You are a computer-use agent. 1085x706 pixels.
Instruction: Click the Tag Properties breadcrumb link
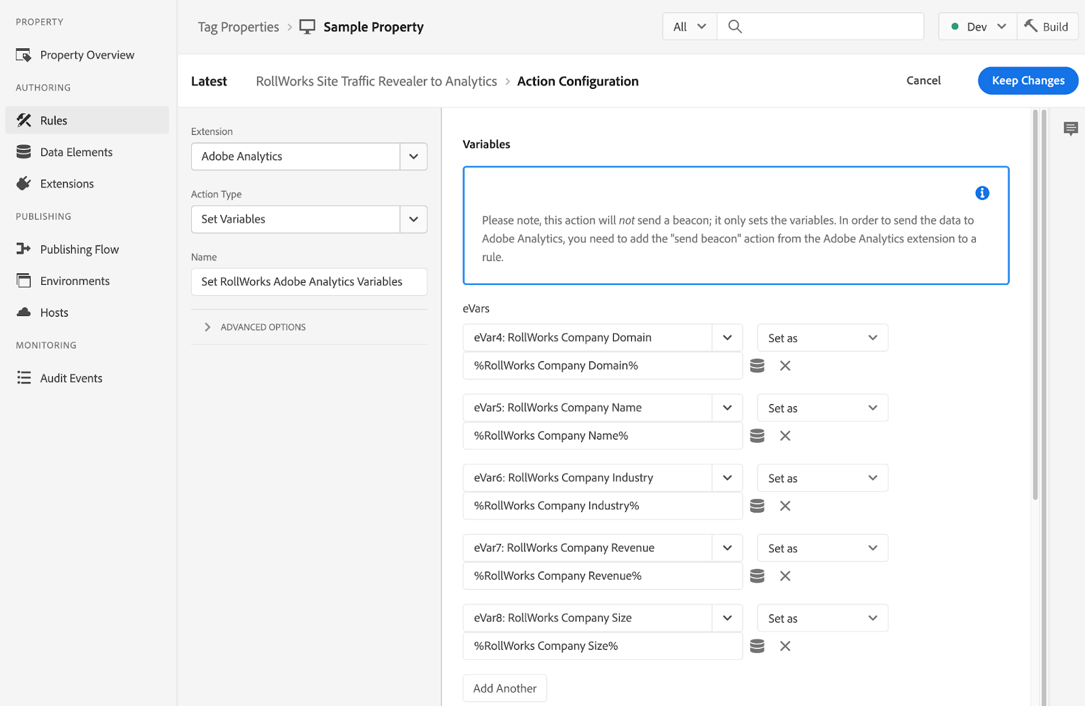[x=238, y=27]
